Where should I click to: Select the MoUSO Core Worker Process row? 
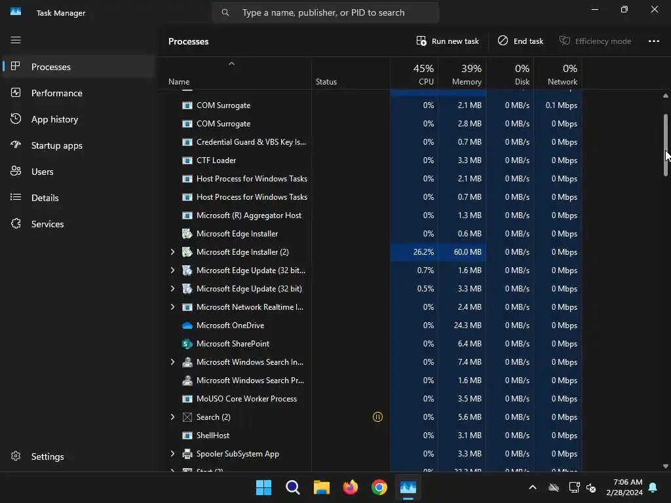point(371,399)
